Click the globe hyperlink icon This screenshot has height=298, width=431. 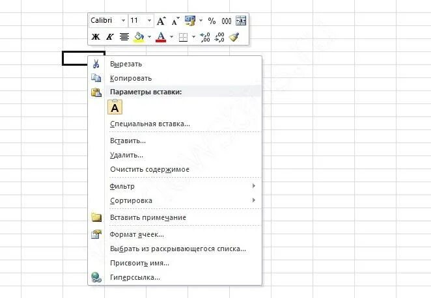click(x=96, y=277)
